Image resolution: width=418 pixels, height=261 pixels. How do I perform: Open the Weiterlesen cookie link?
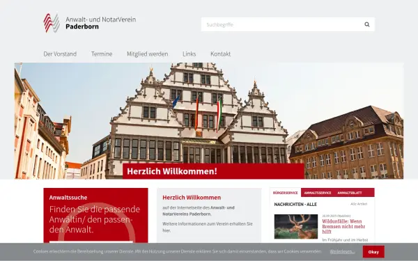tap(342, 251)
